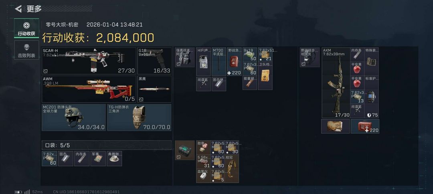
Task: Select the 黑鹰 knife item
Action: (154, 89)
